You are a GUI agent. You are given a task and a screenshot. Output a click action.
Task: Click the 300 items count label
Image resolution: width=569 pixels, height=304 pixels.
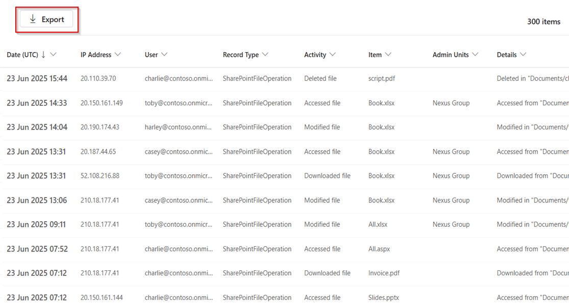click(x=543, y=22)
